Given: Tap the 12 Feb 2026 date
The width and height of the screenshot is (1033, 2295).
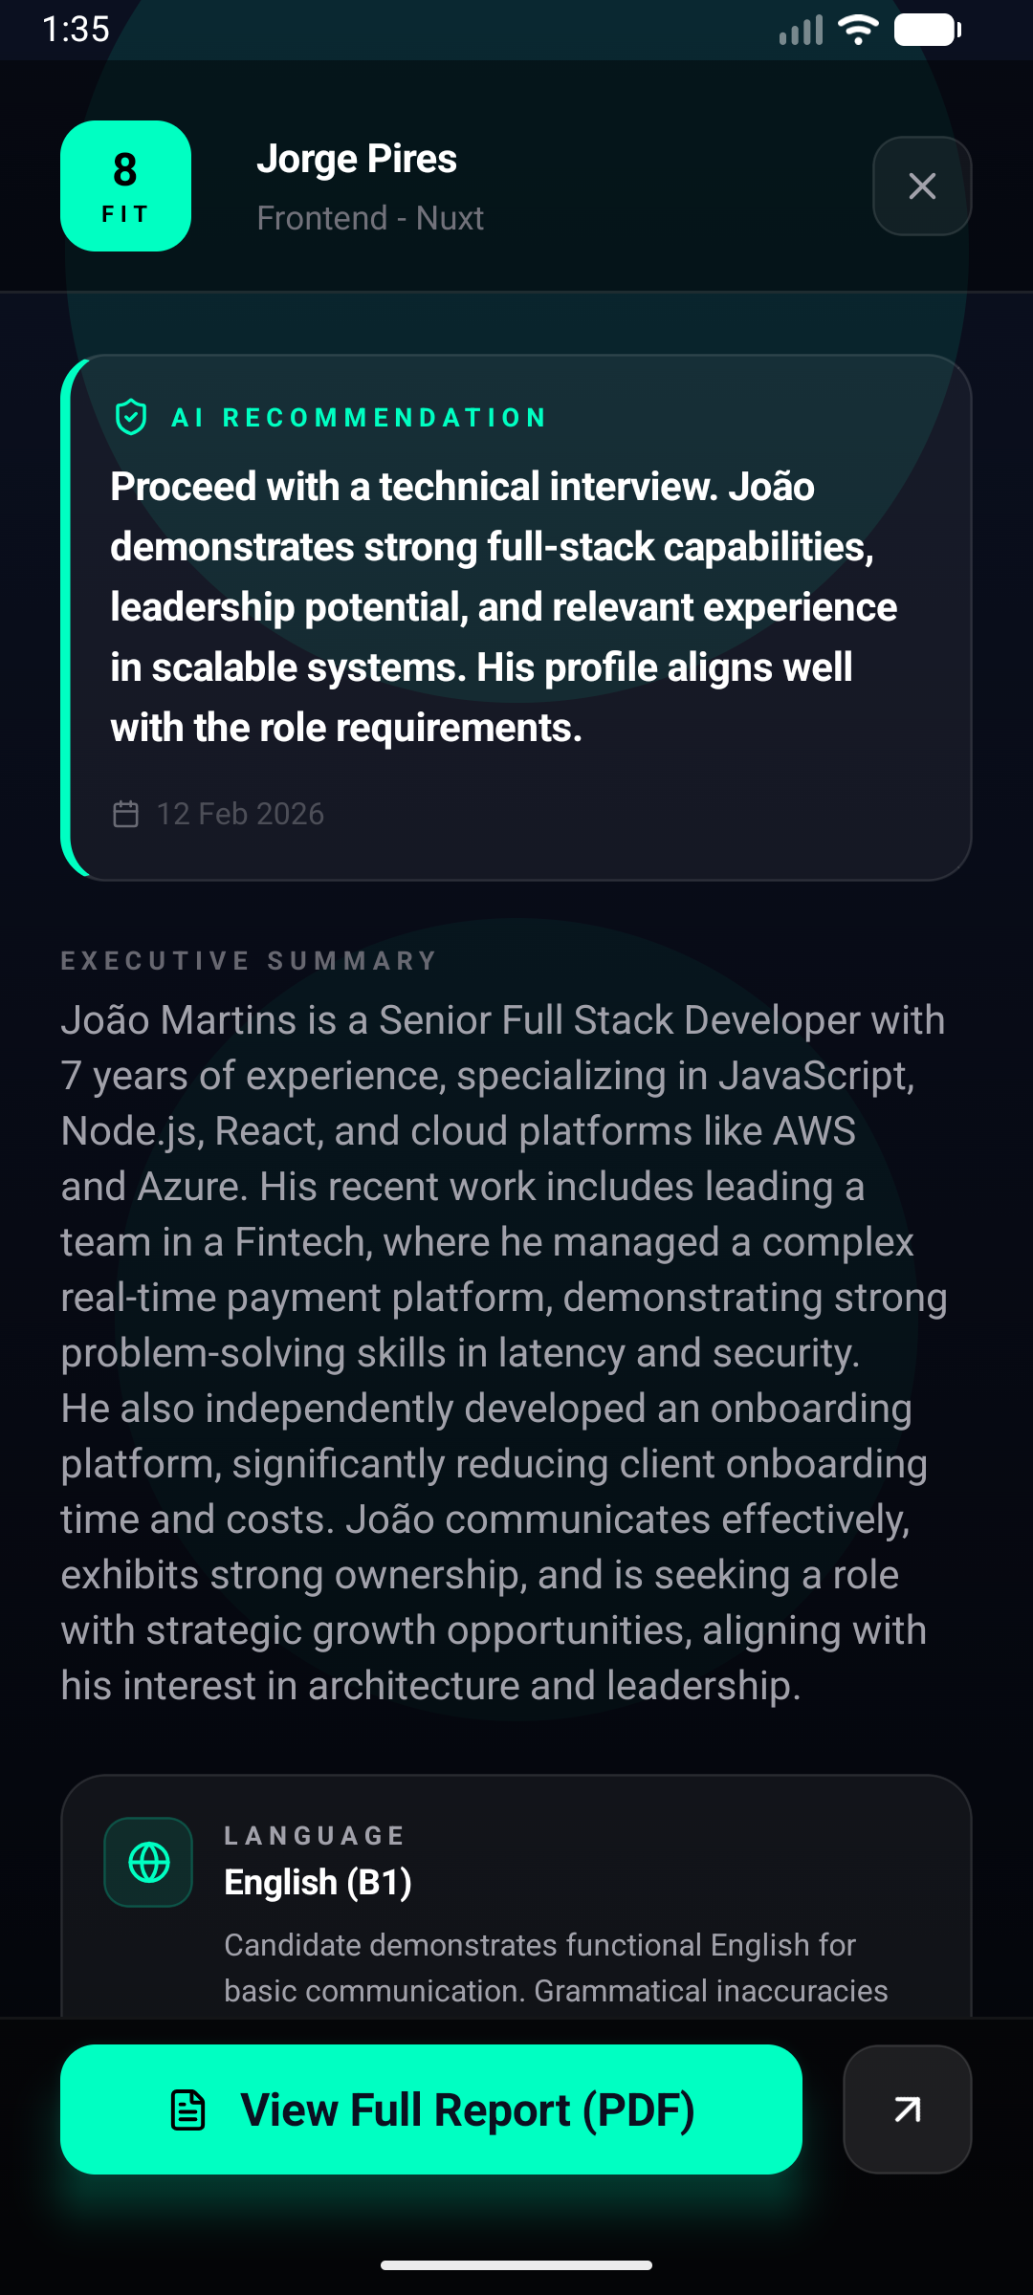Looking at the screenshot, I should 240,814.
